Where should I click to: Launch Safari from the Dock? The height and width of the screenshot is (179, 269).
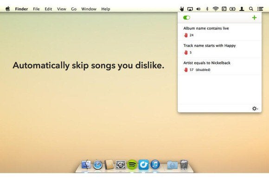tap(97, 165)
